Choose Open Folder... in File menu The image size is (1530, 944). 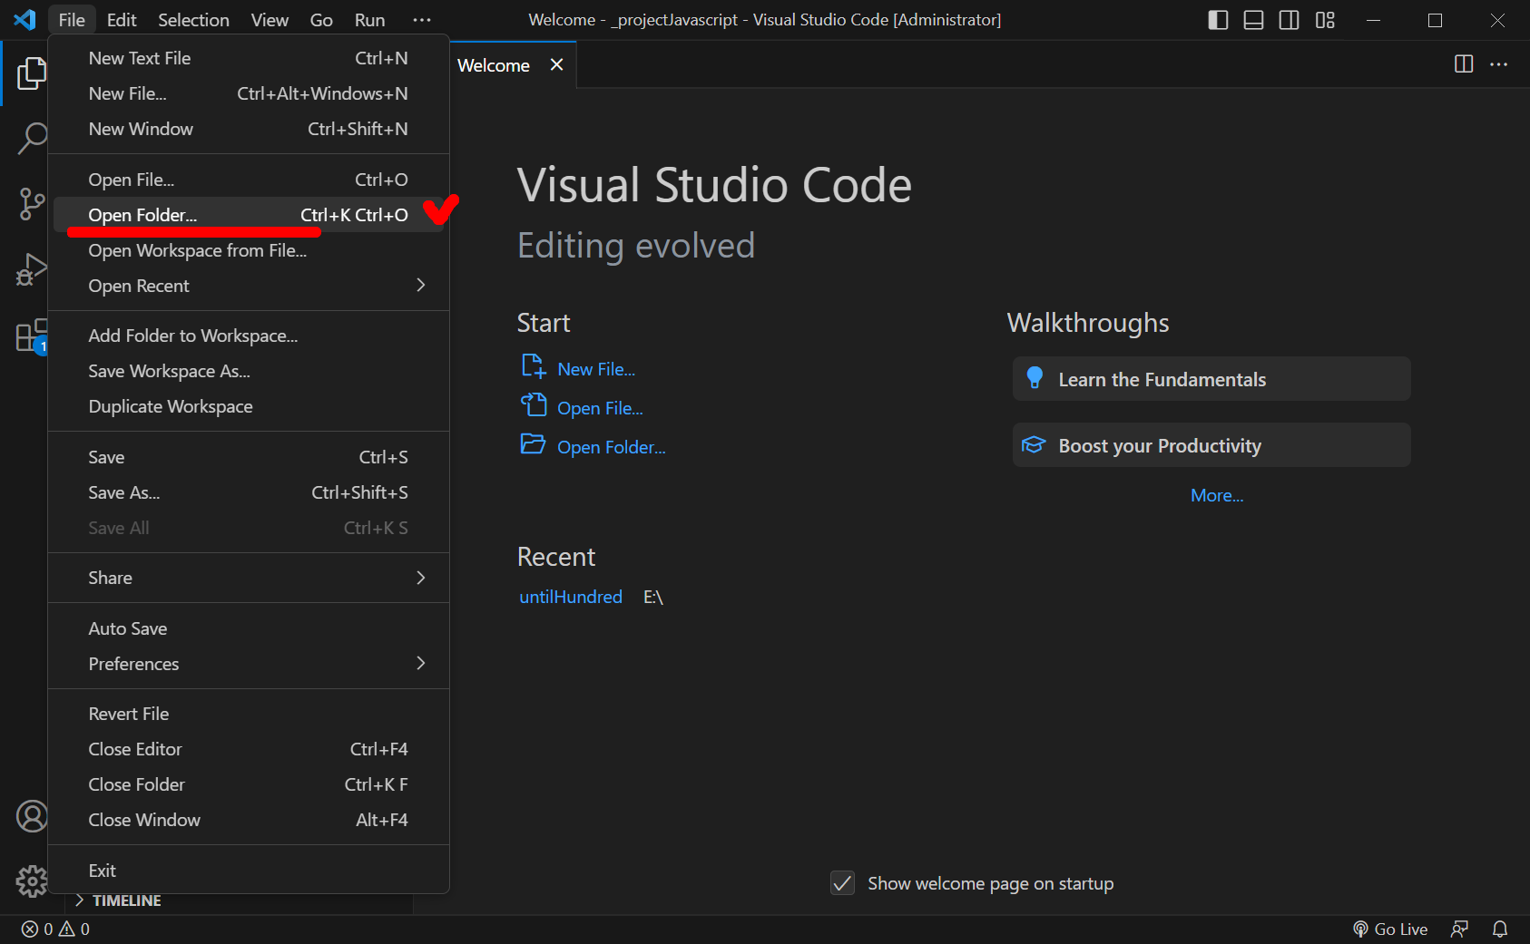point(249,215)
